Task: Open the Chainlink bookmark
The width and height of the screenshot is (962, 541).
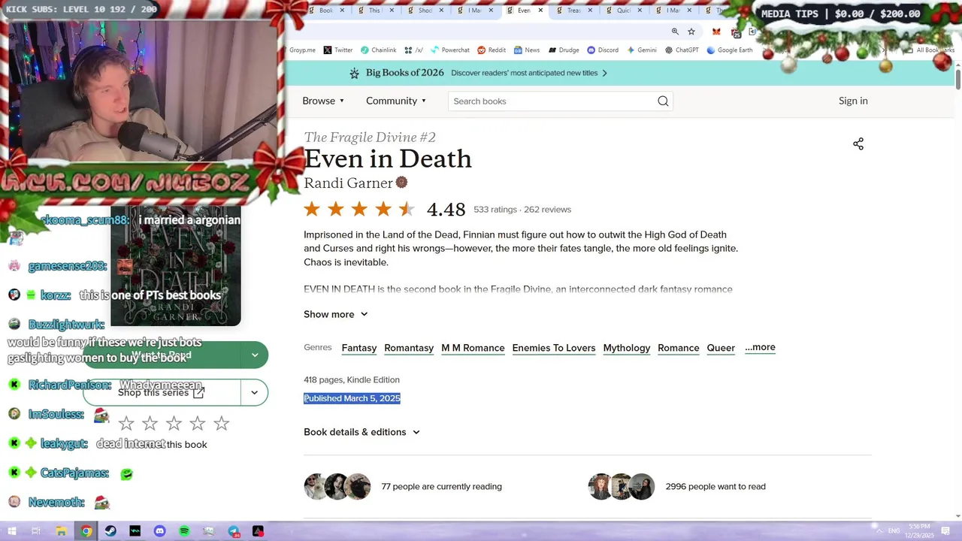Action: [x=378, y=50]
